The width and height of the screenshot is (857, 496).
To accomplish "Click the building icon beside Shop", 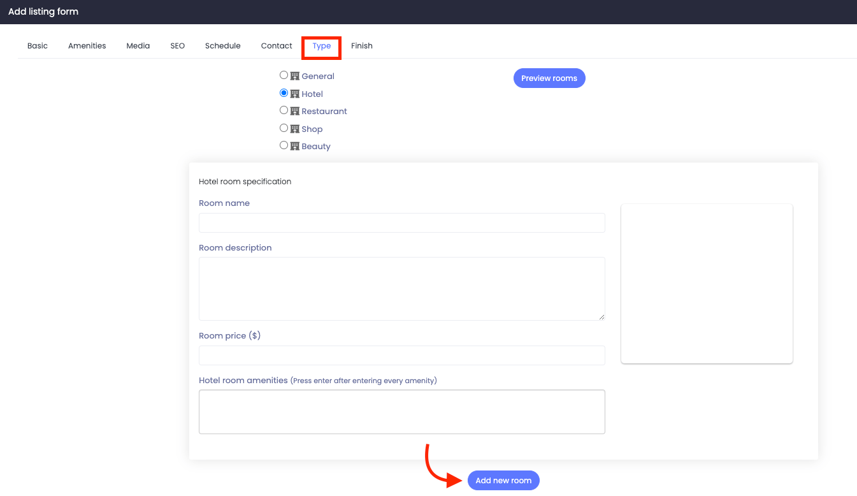I will pyautogui.click(x=295, y=129).
